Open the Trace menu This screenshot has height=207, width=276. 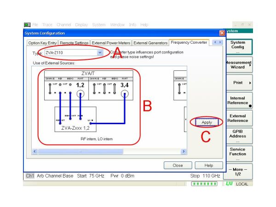tap(47, 25)
